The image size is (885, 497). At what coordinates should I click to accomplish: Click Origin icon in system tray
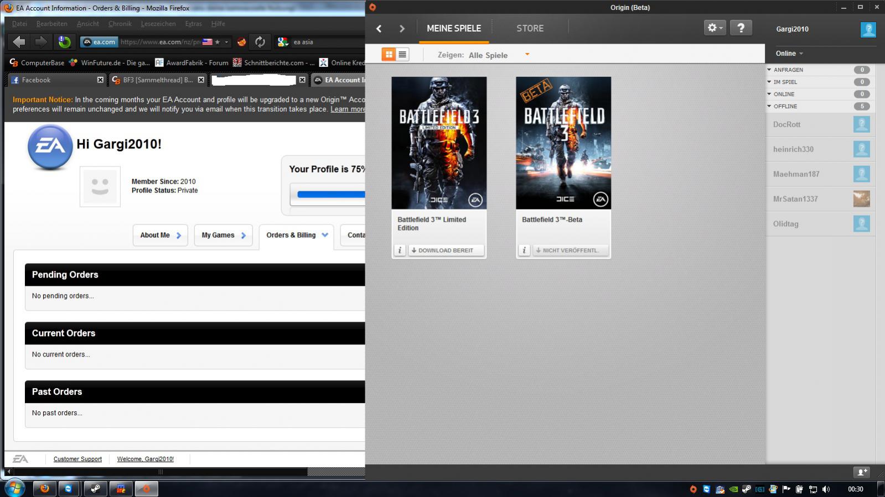click(693, 489)
